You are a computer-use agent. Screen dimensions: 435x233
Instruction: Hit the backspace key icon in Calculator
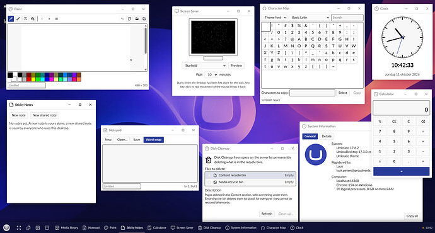[423, 122]
